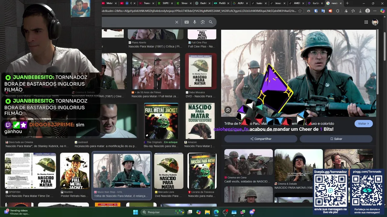Close the active Google search tab
The width and height of the screenshot is (387, 217).
point(341,3)
